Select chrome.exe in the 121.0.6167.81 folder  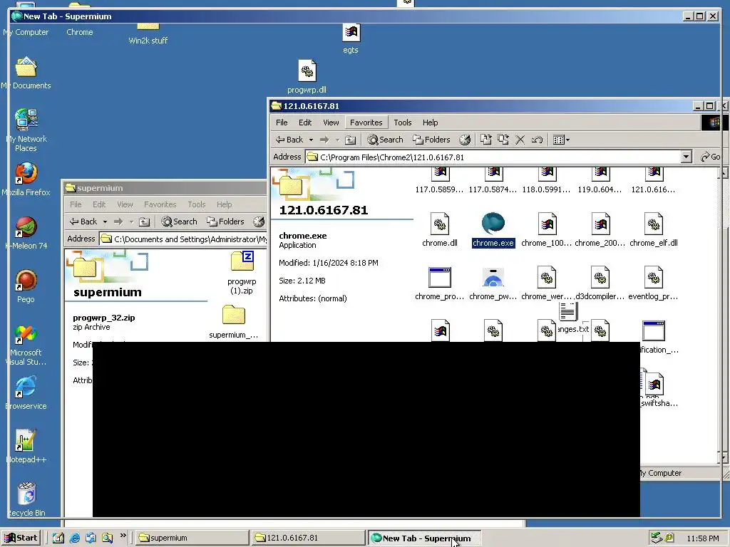tap(493, 230)
